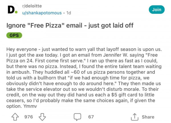Click the 1d post timestamp
This screenshot has width=171, height=123.
(x=69, y=13)
